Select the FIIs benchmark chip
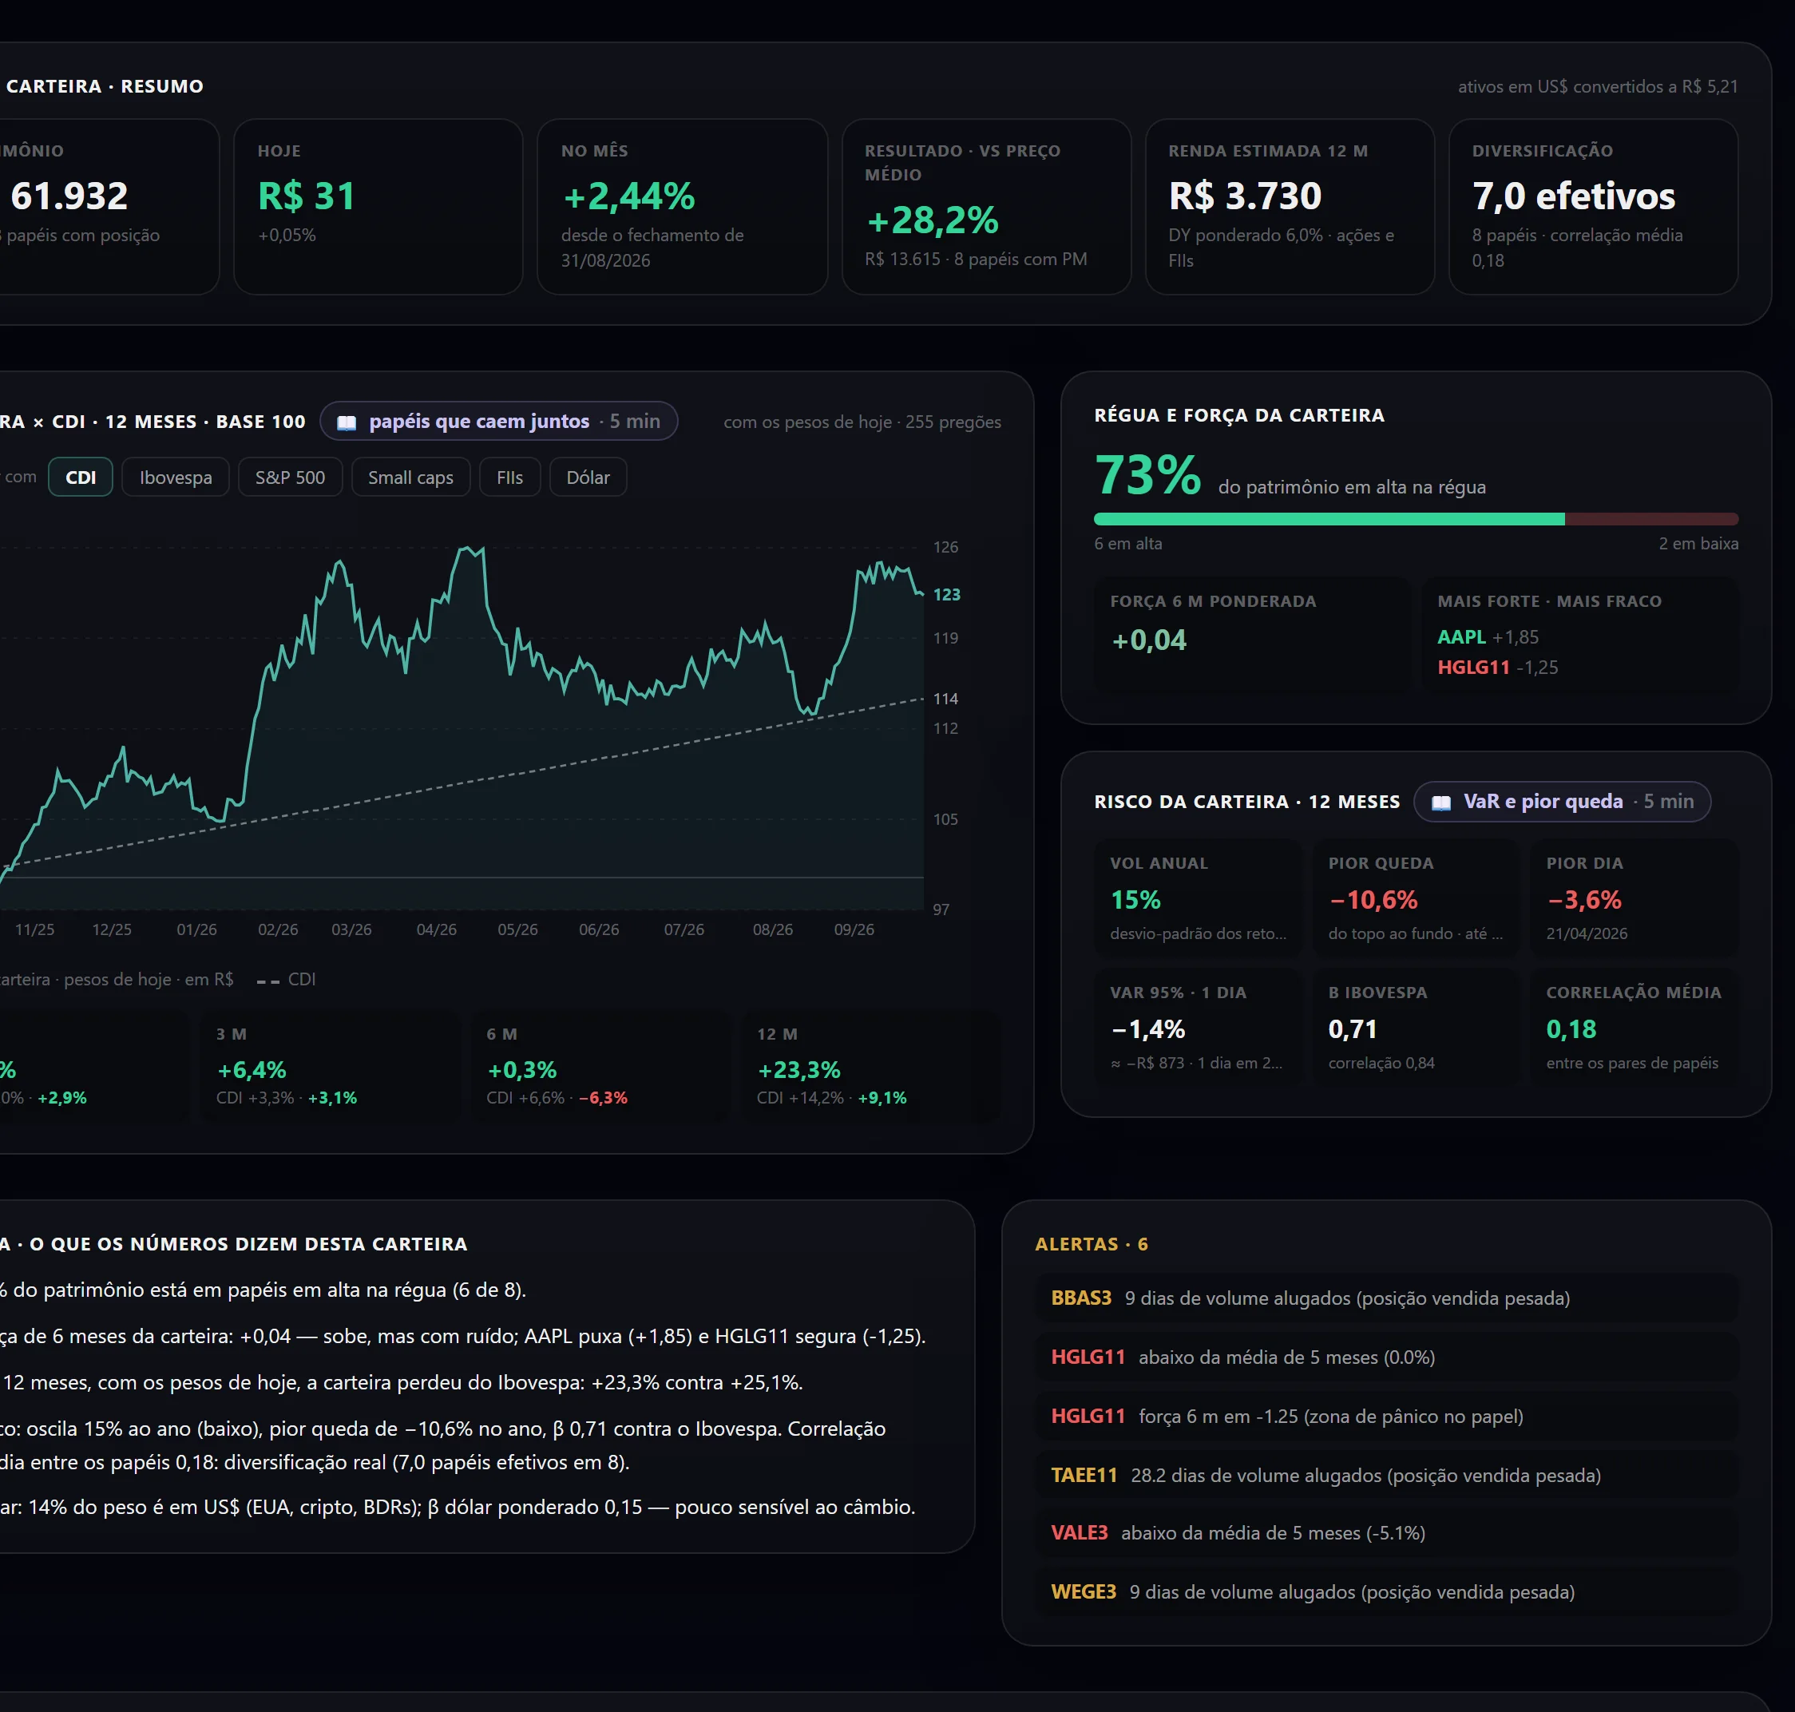1795x1712 pixels. coord(510,478)
